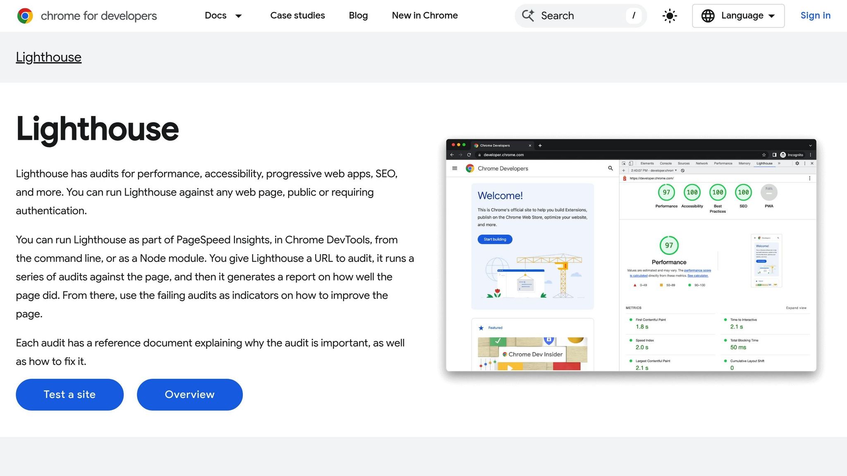Screen dimensions: 847x476
Task: Open the Docs menu item
Action: [x=215, y=16]
